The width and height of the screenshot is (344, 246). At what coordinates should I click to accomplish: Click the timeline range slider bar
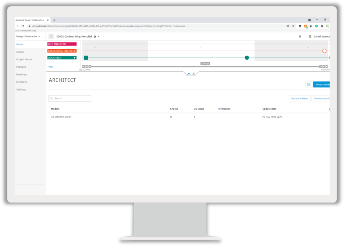point(205,67)
